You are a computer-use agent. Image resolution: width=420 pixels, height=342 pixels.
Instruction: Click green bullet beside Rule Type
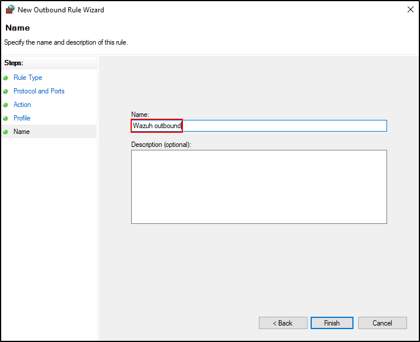[6, 78]
